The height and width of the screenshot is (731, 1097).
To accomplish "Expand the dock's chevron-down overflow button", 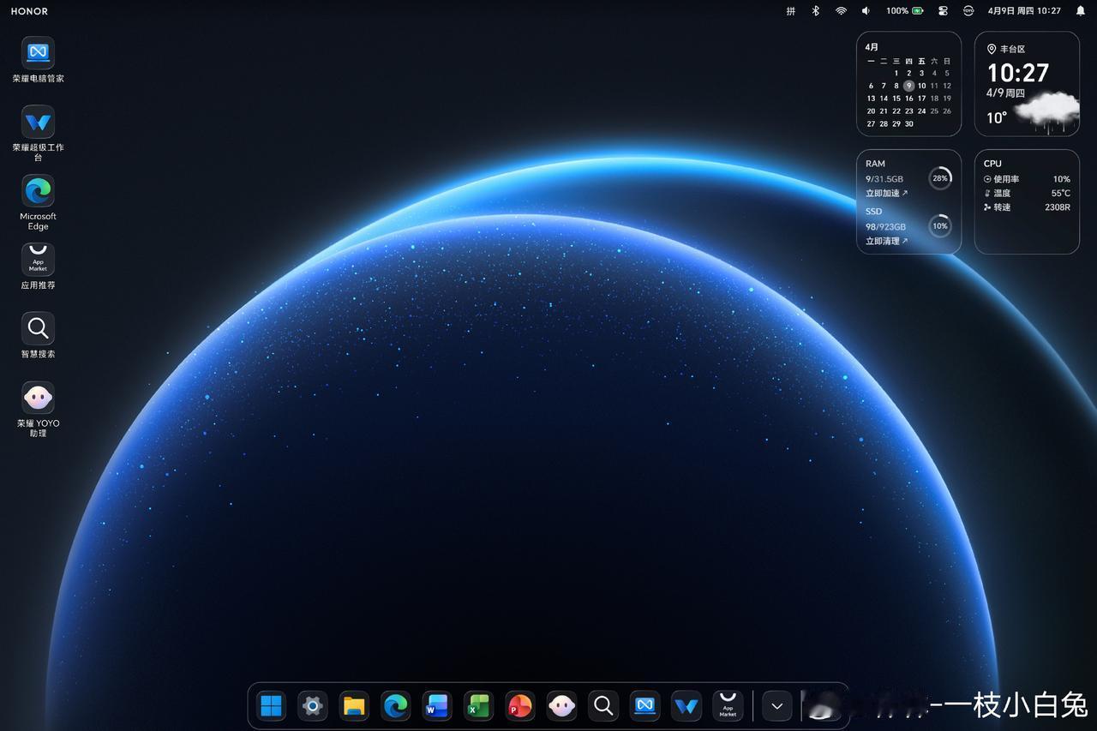I will [x=776, y=706].
